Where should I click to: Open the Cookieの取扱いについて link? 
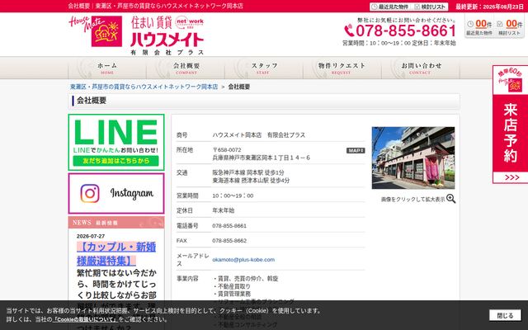coord(85,319)
